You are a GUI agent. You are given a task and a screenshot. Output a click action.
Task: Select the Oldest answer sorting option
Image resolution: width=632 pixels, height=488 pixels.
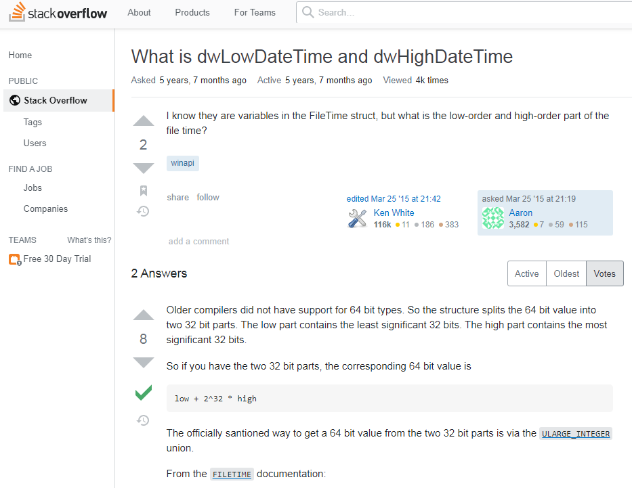566,273
